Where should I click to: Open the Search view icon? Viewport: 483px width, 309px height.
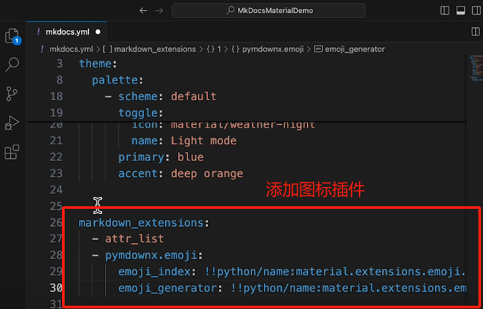coord(12,65)
